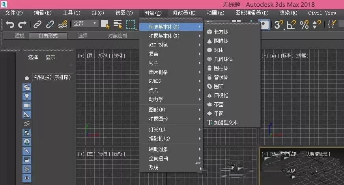Open 渲染(R) menu
This screenshot has width=344, height=185.
(x=288, y=13)
